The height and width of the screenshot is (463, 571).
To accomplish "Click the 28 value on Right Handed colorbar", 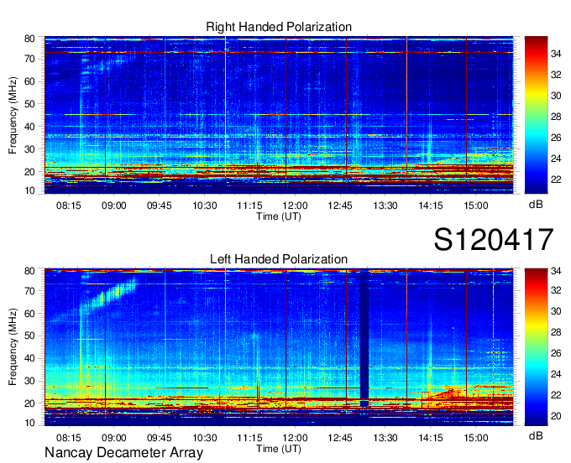I will (x=556, y=117).
